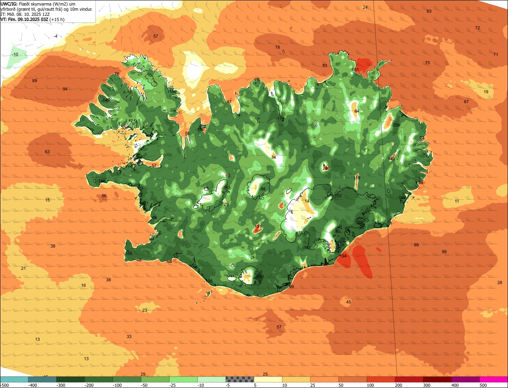Click legend swatch between 100 and 200

click(x=381, y=379)
